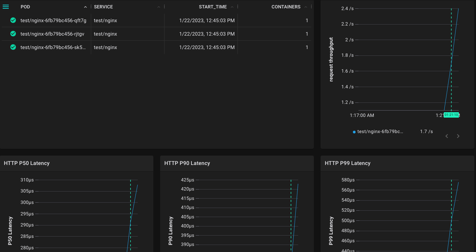Sort by START_TIME column arrow
The width and height of the screenshot is (476, 252).
coord(232,7)
